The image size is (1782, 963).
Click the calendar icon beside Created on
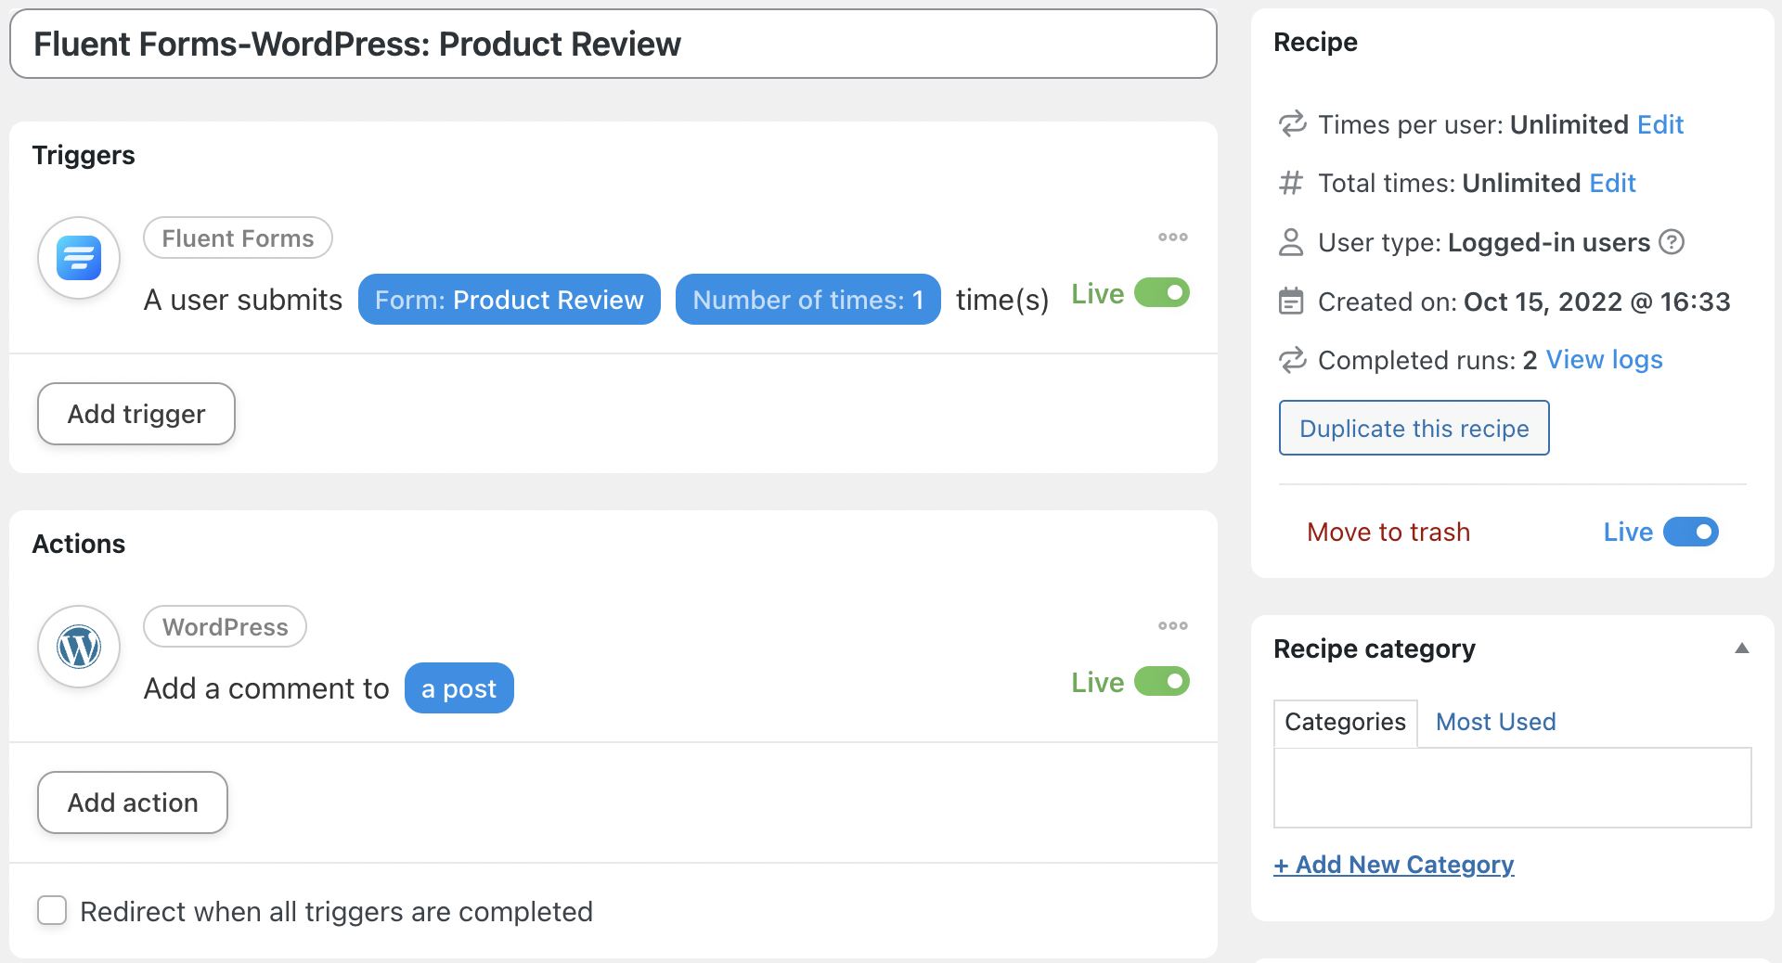tap(1291, 302)
